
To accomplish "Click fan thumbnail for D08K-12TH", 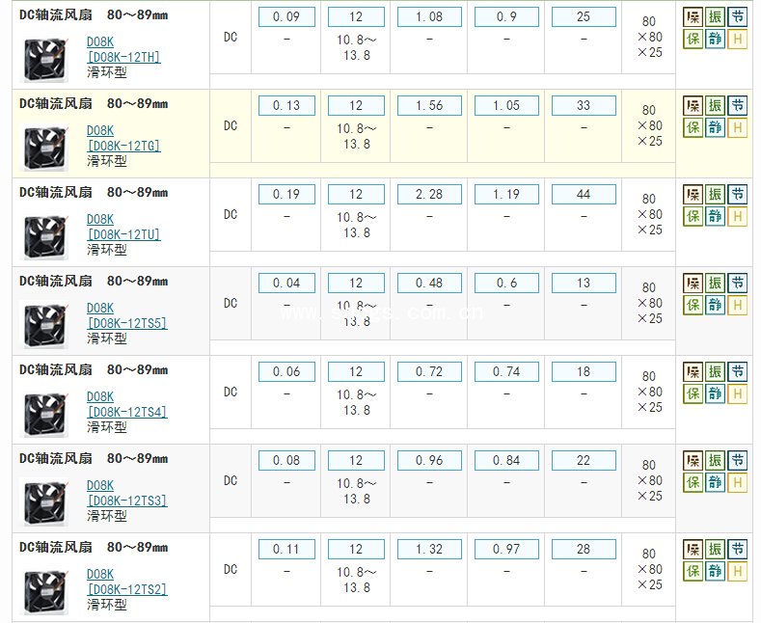I will pyautogui.click(x=44, y=60).
